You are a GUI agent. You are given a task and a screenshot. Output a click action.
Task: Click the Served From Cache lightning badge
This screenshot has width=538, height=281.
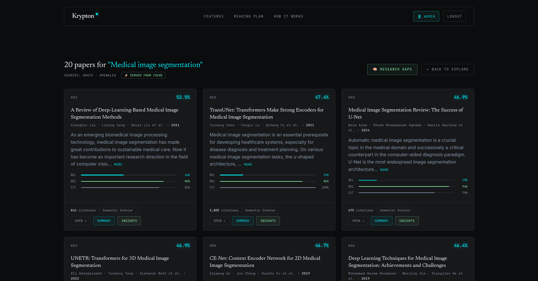pos(143,75)
